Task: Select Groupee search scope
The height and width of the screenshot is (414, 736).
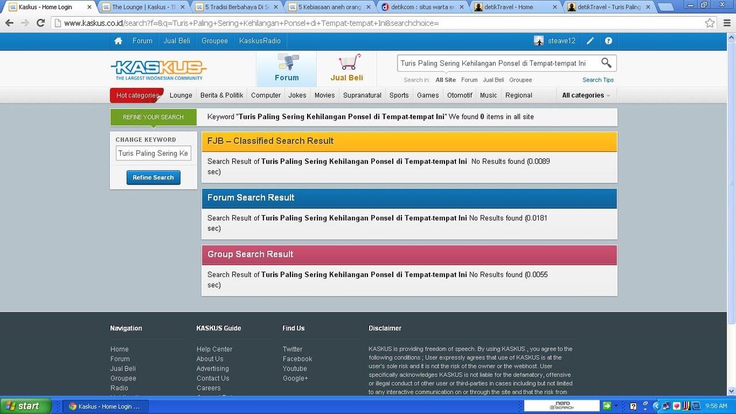Action: point(520,80)
